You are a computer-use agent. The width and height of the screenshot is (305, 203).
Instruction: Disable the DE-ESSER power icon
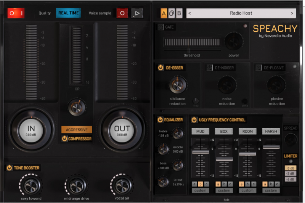(x=161, y=68)
